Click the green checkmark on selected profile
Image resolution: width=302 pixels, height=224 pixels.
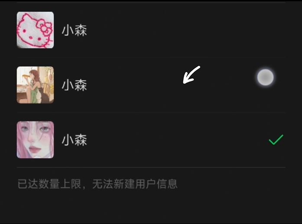[276, 140]
